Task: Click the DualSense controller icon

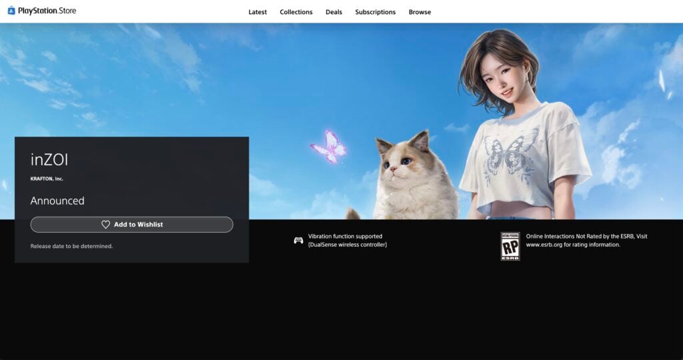Action: (x=298, y=240)
